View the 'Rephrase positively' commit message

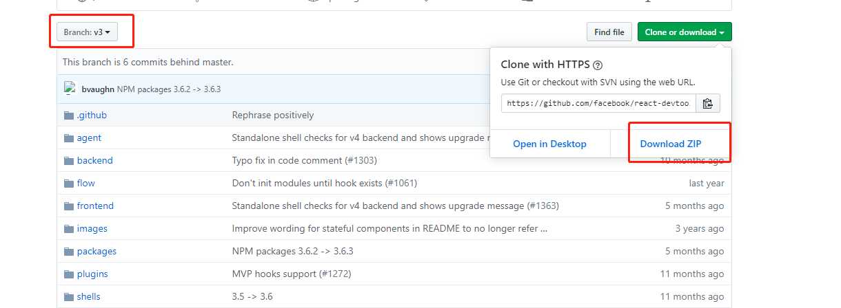(273, 115)
